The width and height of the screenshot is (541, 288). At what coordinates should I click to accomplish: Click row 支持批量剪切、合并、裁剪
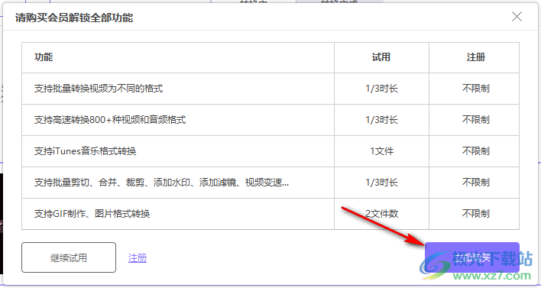(x=270, y=183)
